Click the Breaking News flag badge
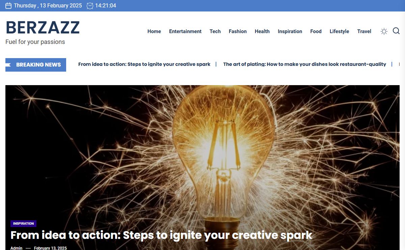This screenshot has height=250, width=405. [36, 65]
